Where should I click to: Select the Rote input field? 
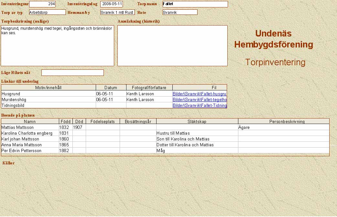pyautogui.click(x=180, y=12)
